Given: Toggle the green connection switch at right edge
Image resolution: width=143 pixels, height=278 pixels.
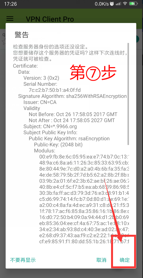Looking at the screenshot, I should click(138, 39).
